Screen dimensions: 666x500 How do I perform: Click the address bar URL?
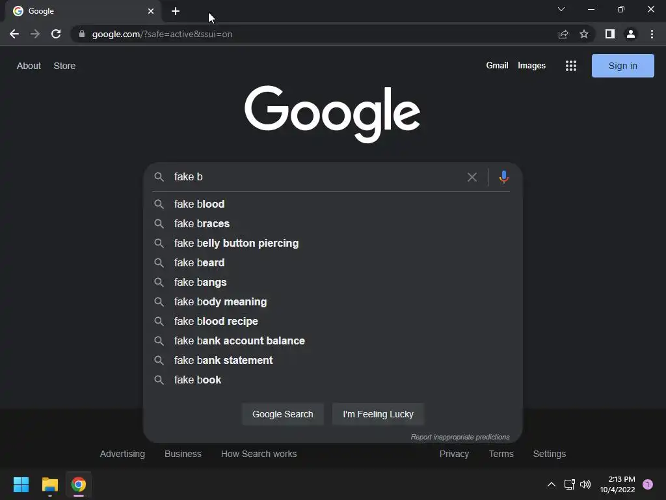(x=162, y=34)
